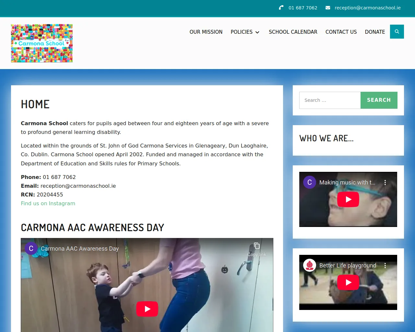The image size is (415, 332).
Task: Click the HOME page heading
Action: pyautogui.click(x=35, y=104)
